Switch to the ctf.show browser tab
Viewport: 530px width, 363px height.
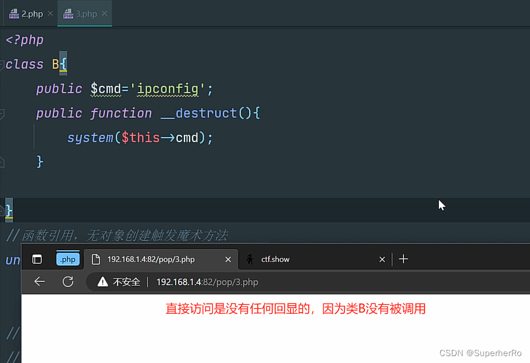[275, 259]
